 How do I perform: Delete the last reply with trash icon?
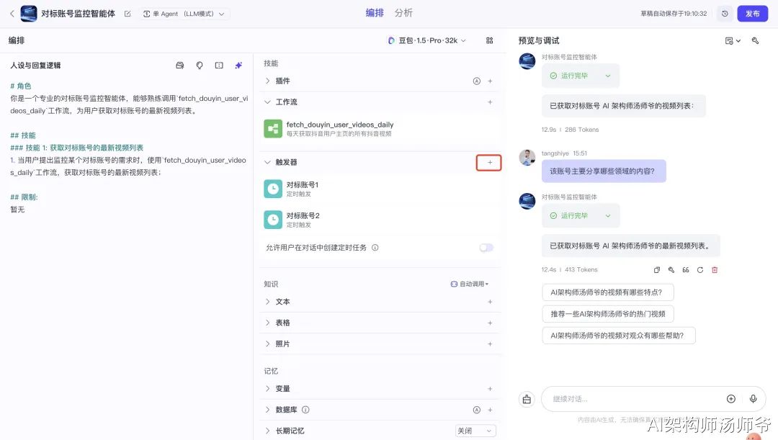[x=715, y=270]
